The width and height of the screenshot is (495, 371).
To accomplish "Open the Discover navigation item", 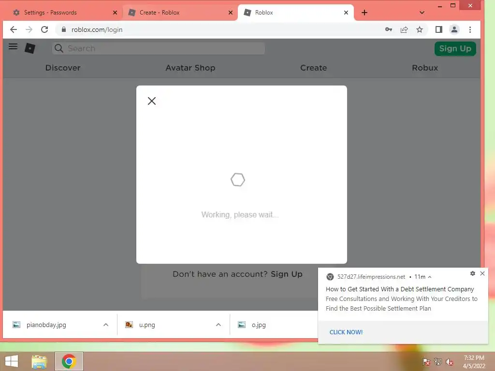I will coord(63,68).
